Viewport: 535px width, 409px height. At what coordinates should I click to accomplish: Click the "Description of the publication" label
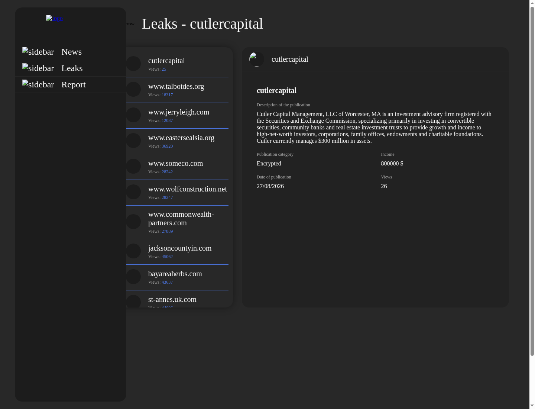click(x=283, y=105)
